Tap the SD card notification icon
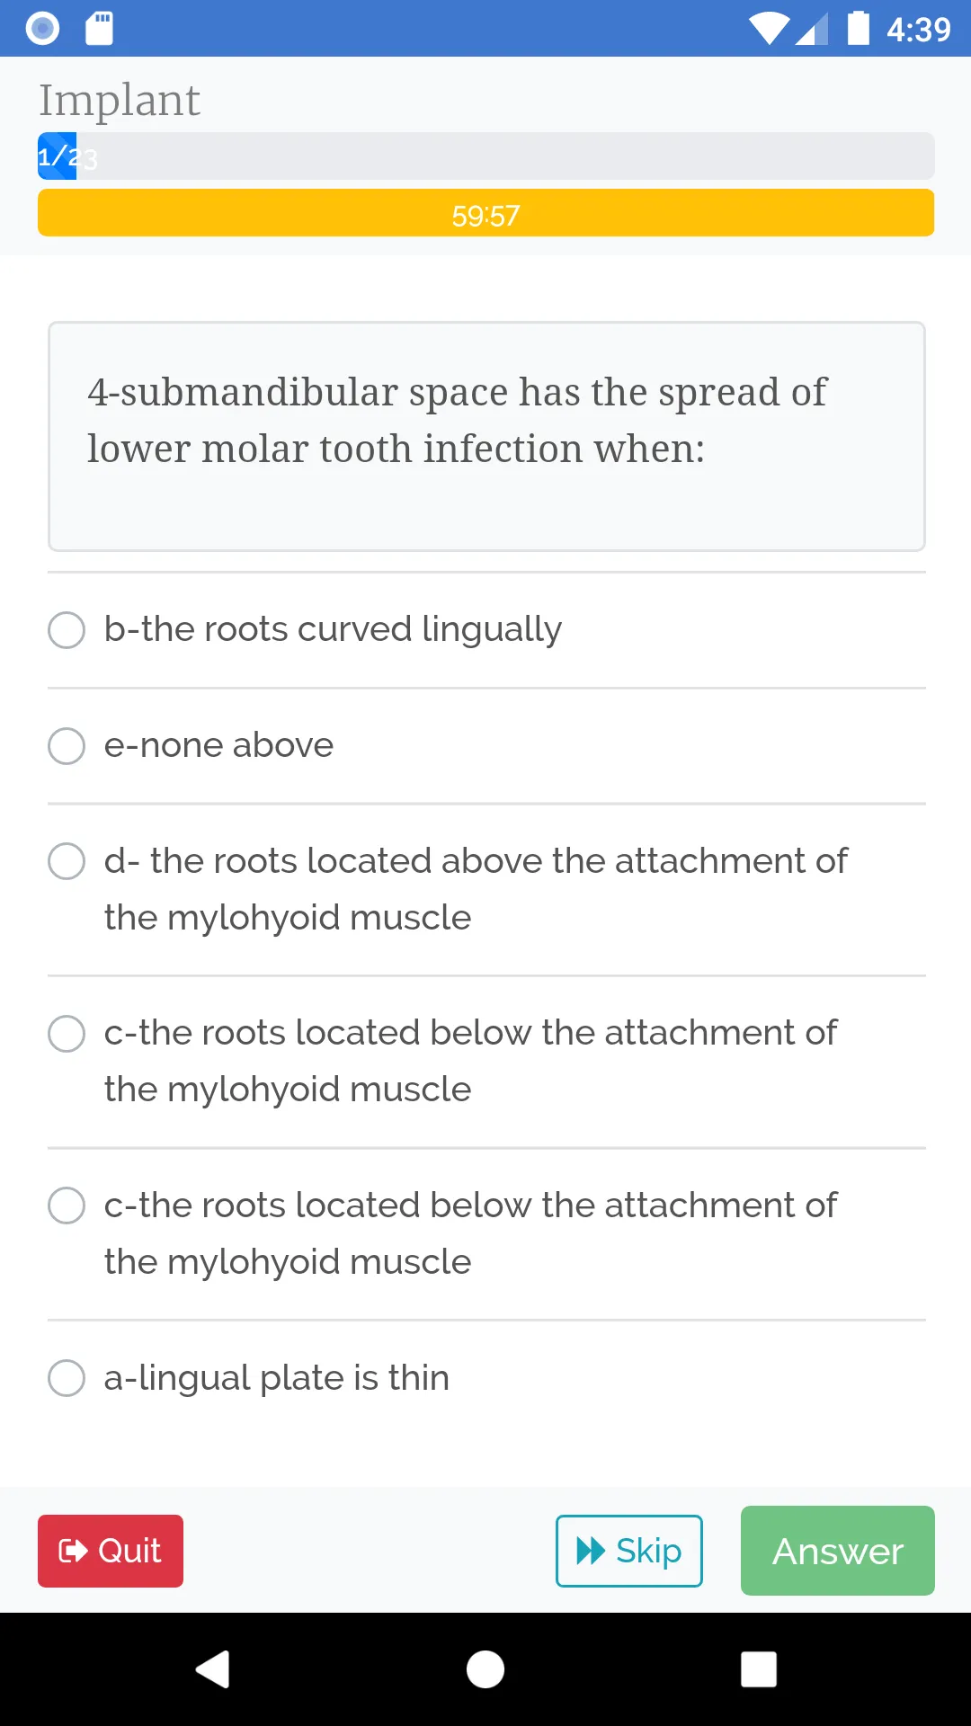 (x=99, y=28)
